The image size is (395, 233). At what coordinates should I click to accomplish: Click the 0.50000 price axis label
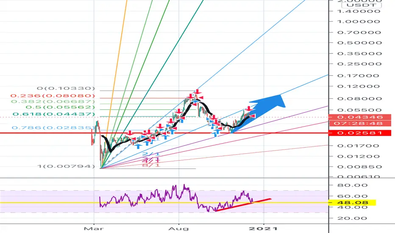[359, 43]
